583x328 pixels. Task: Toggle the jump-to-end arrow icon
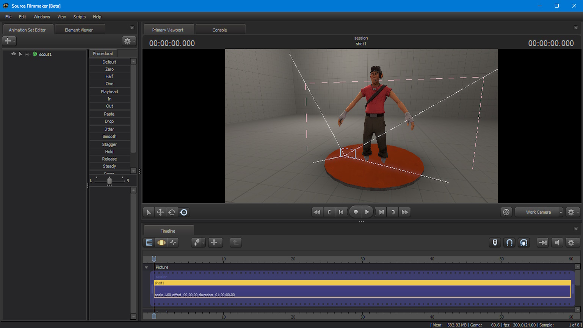[542, 243]
